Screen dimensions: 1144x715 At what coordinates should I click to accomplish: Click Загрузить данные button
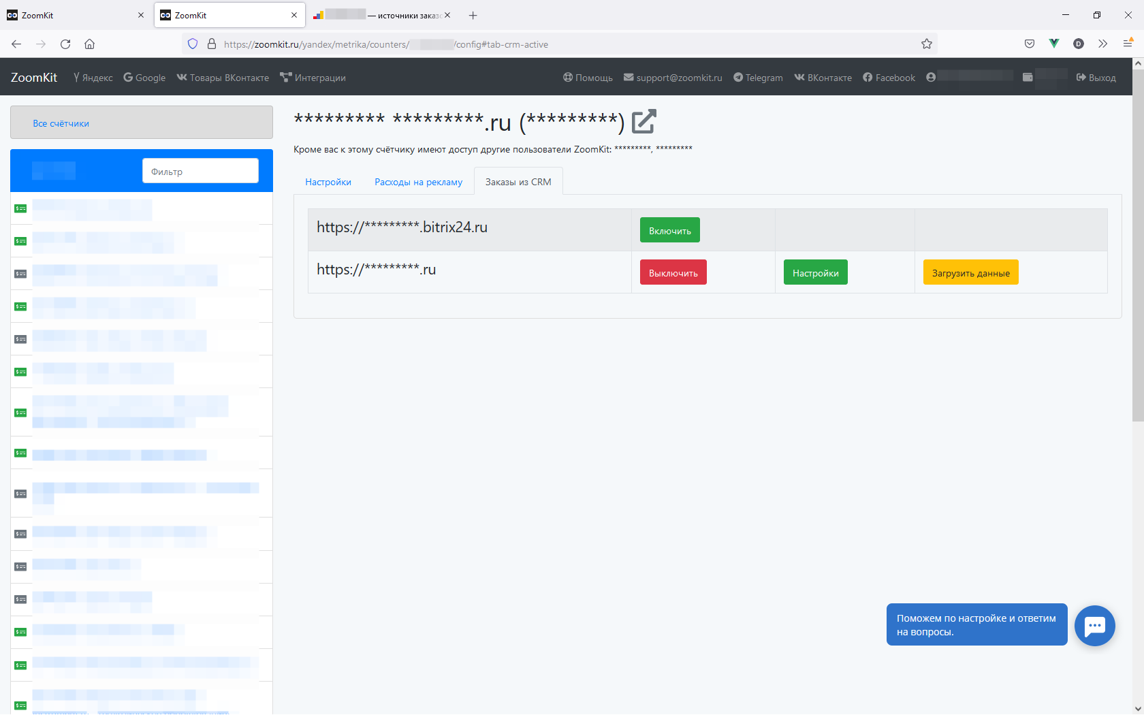coord(971,272)
